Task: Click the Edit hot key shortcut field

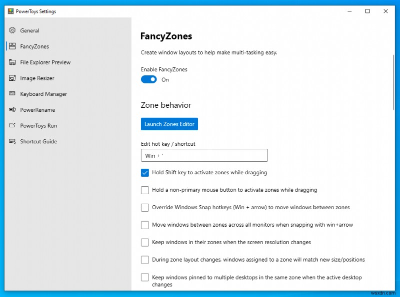Action: (x=204, y=156)
